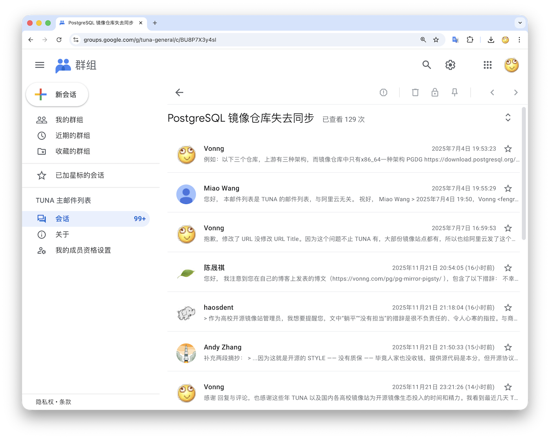Star the first Vonng message
Screen dimensions: 550x439
click(508, 149)
